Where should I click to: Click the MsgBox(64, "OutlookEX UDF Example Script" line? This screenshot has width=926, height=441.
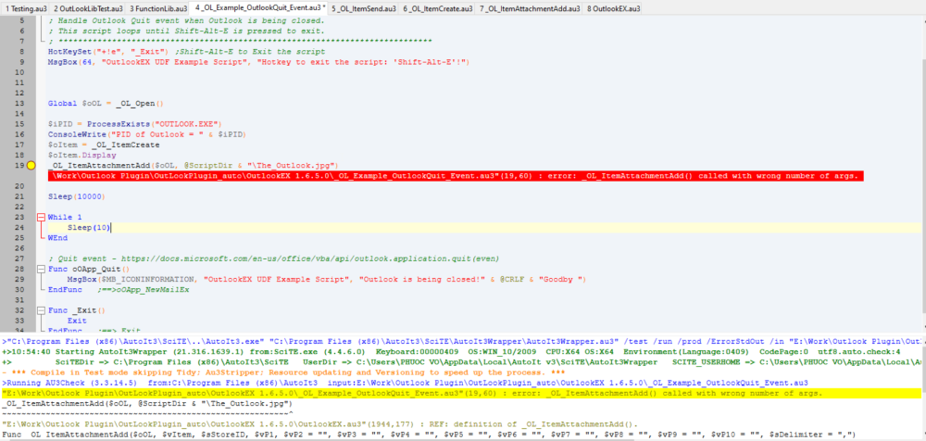pos(258,62)
